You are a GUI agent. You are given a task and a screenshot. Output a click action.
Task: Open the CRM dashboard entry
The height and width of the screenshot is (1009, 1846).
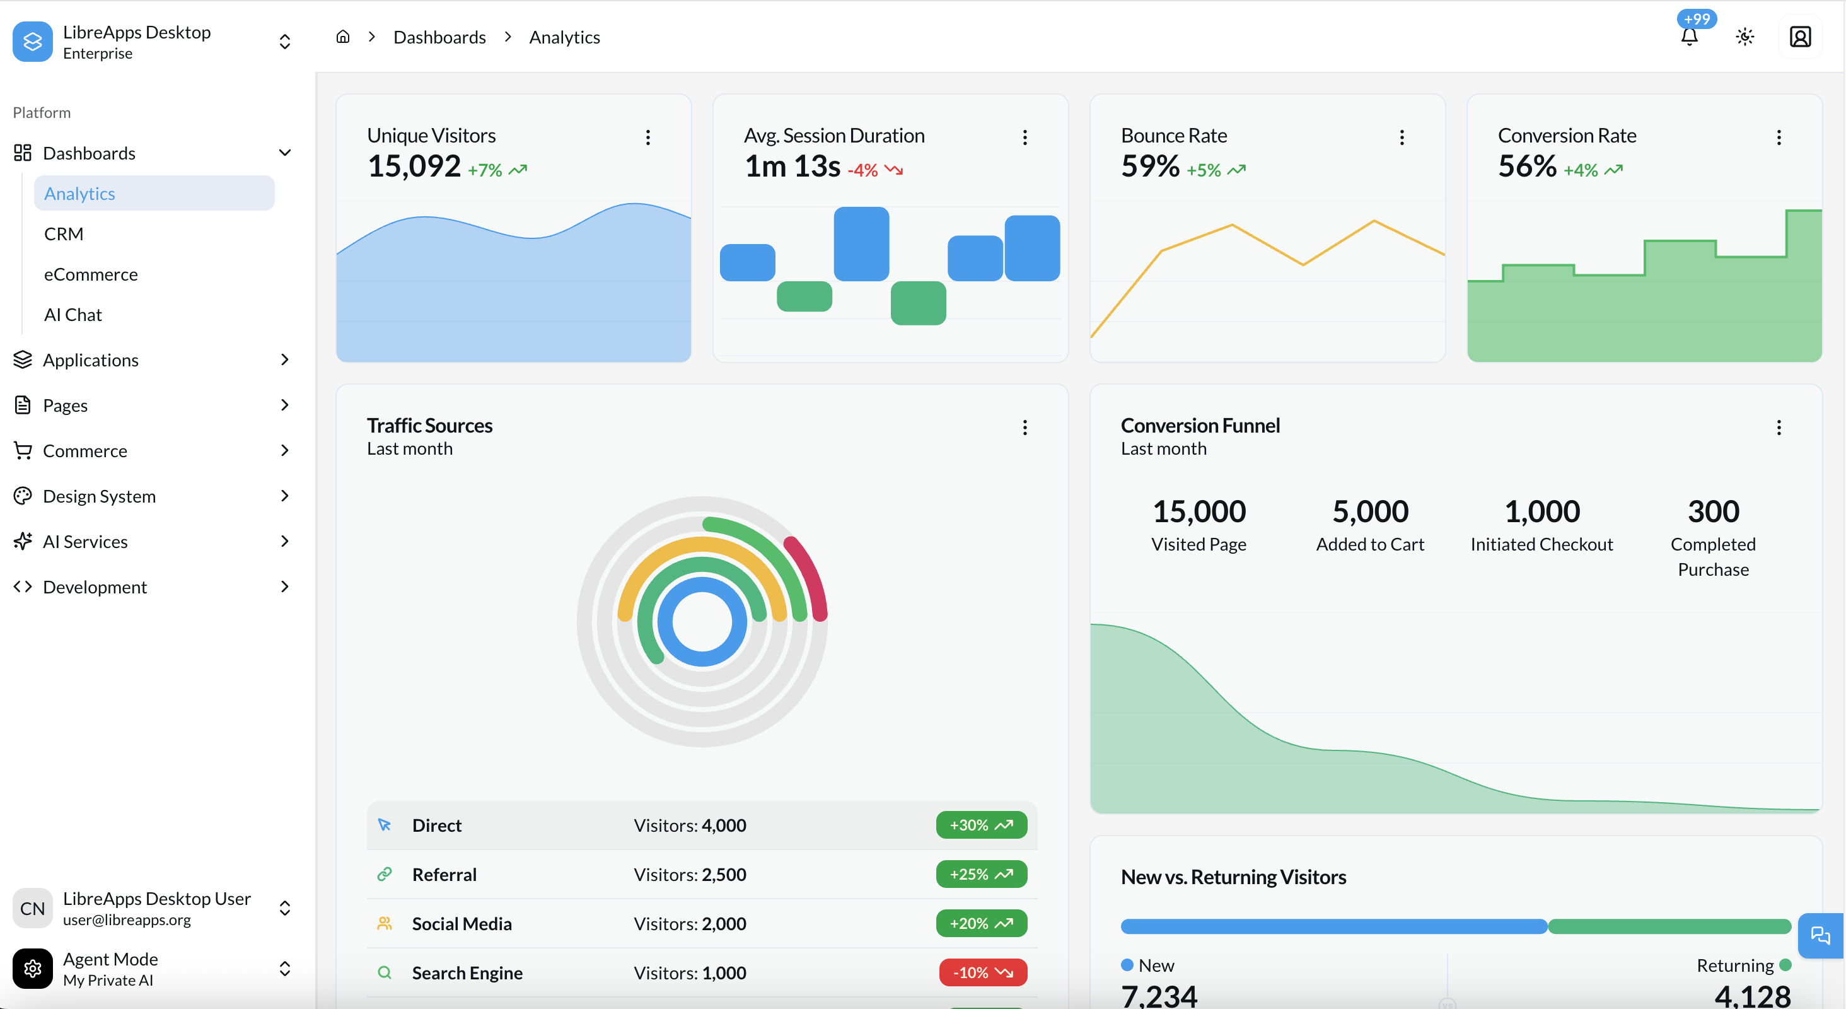64,233
